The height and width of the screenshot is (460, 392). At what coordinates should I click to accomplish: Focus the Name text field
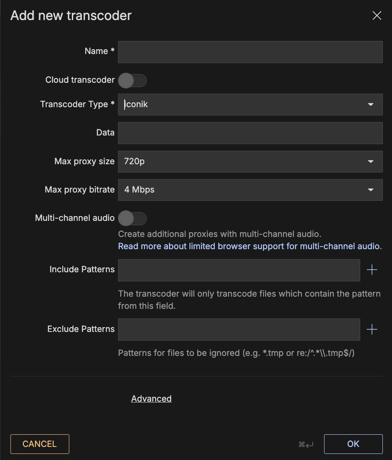(x=250, y=52)
